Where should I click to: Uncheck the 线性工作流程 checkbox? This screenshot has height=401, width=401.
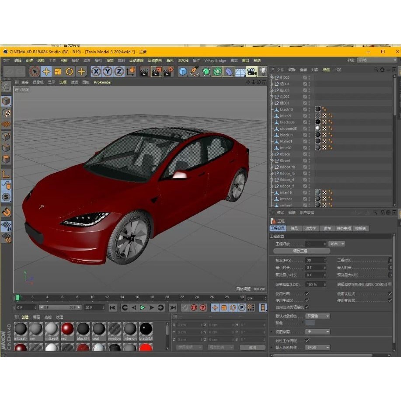(307, 341)
